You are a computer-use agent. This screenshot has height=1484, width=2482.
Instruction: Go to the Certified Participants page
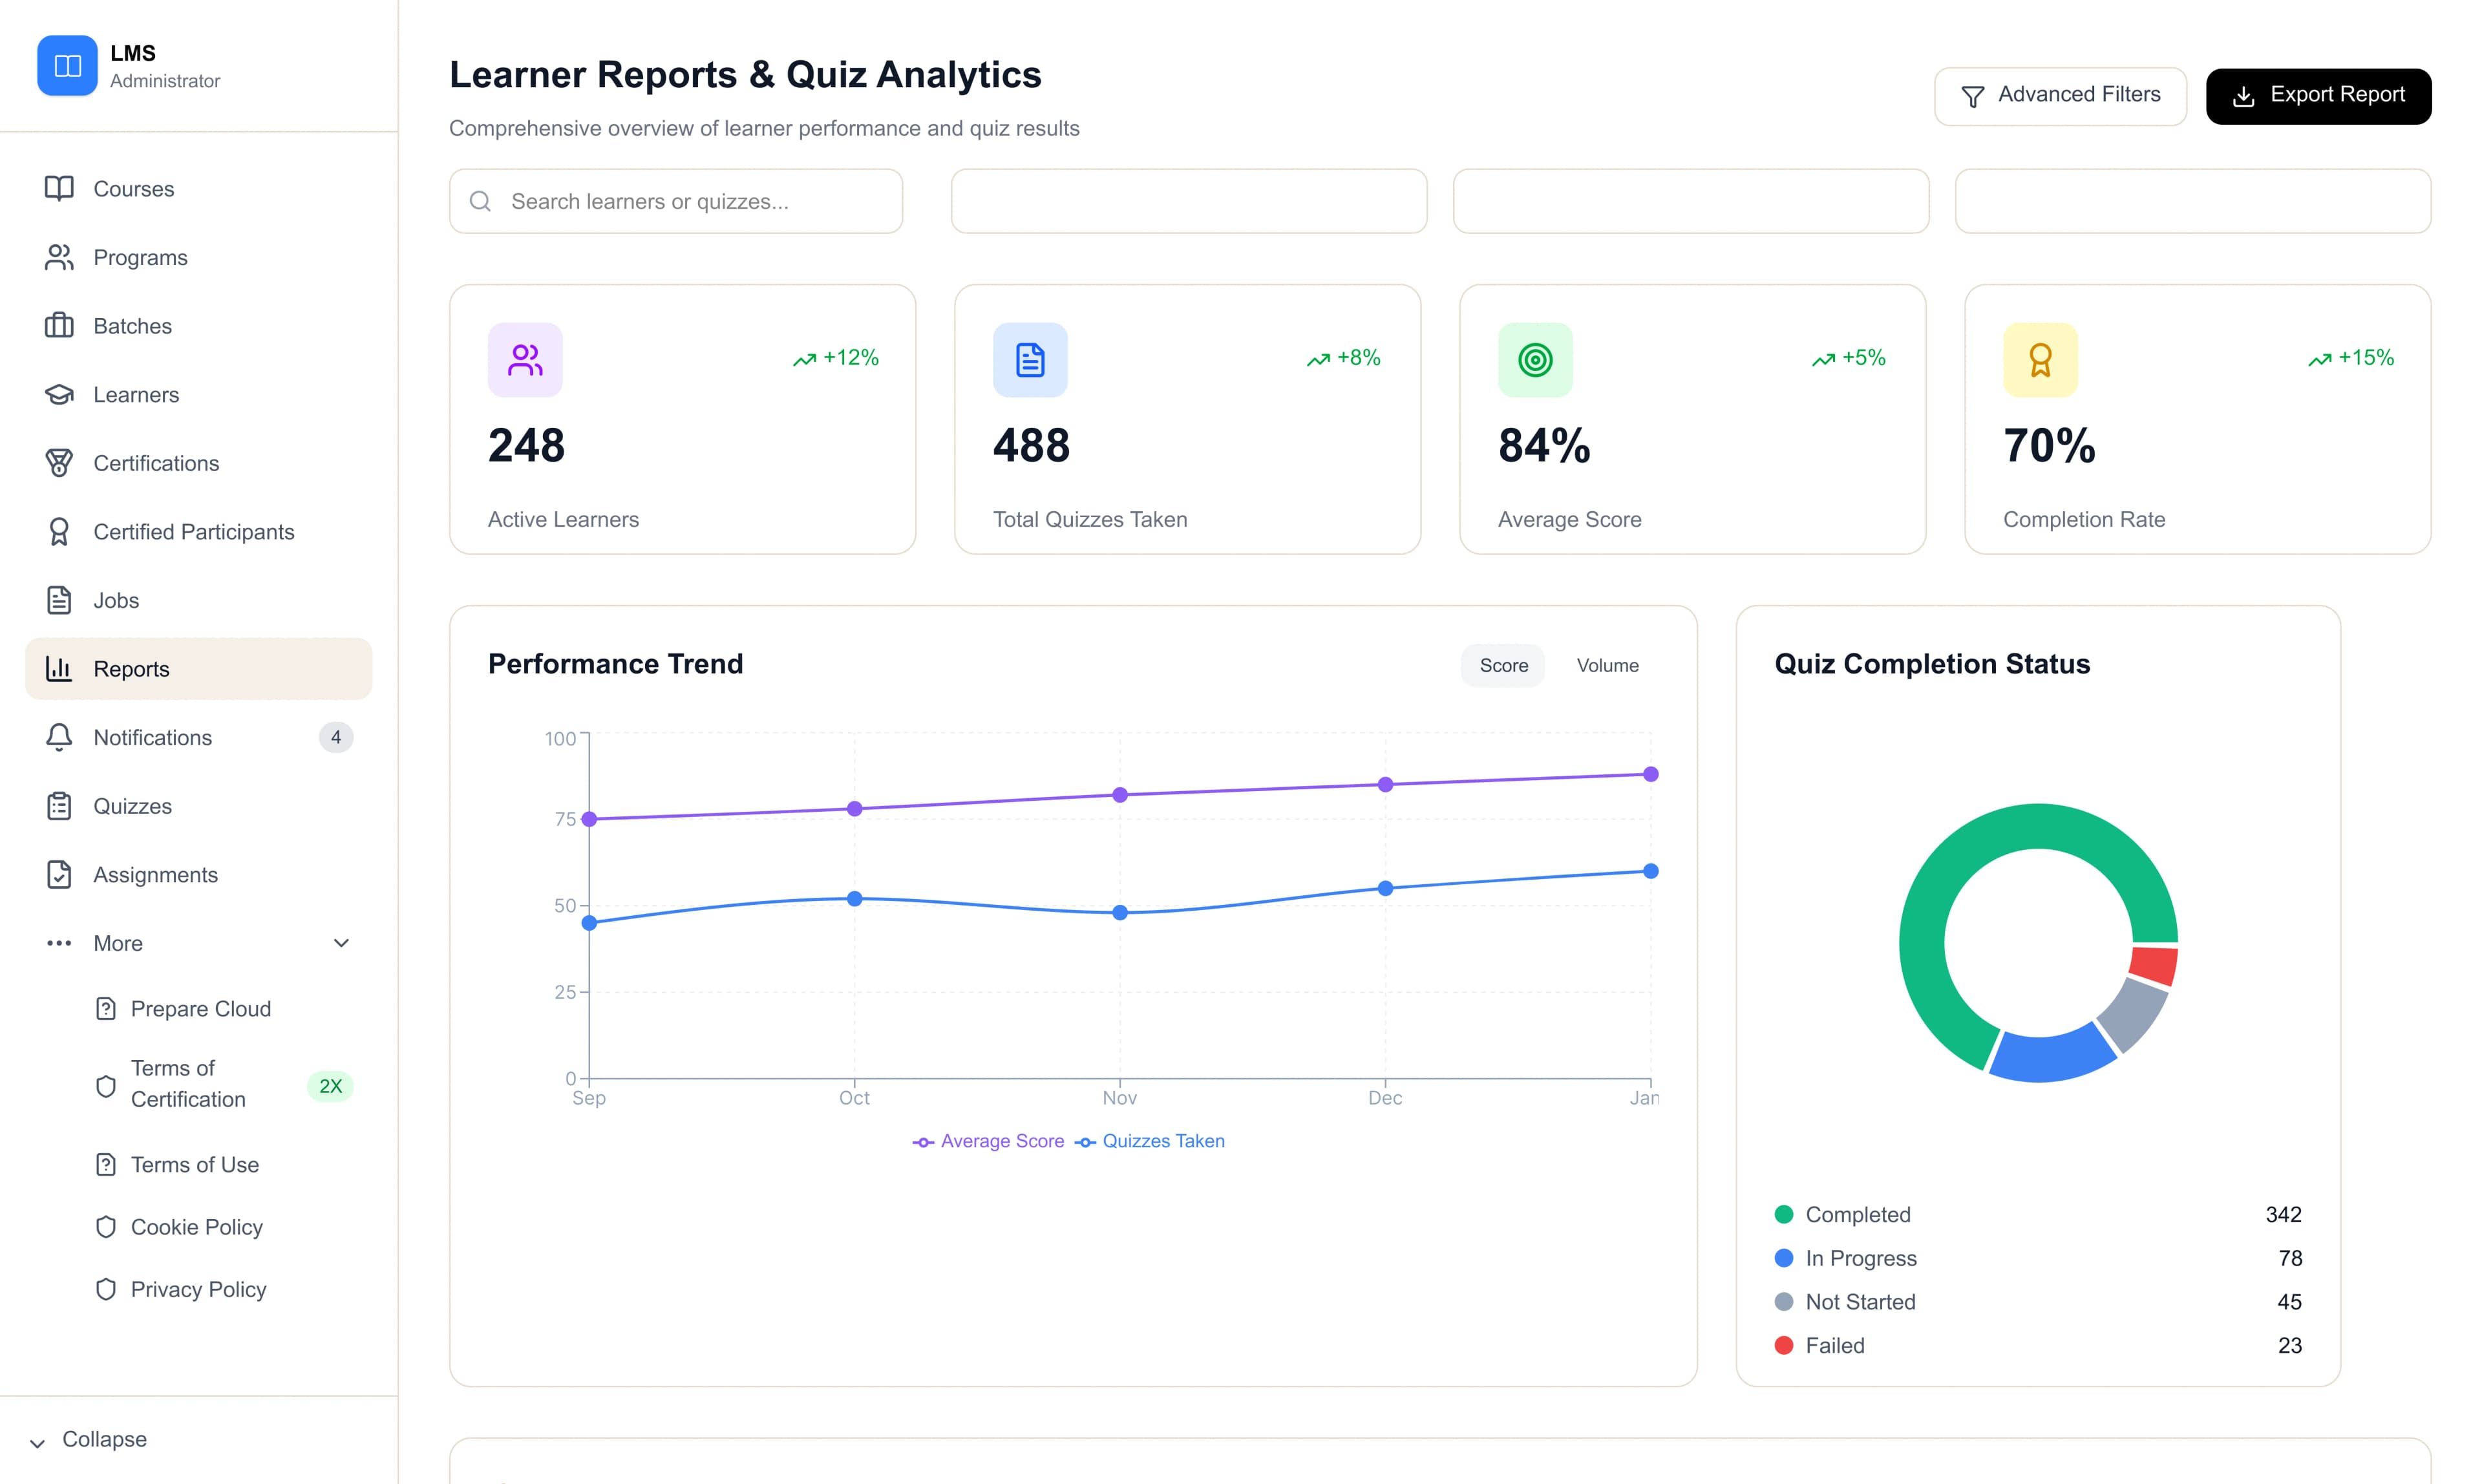193,532
